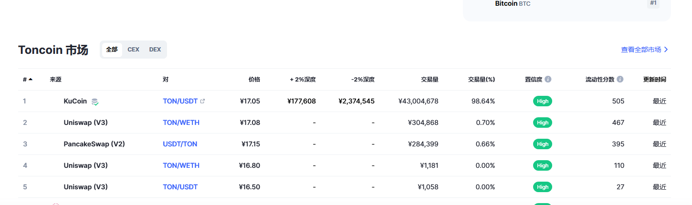Click the 0.66% volume share
692x205 pixels.
click(x=485, y=144)
